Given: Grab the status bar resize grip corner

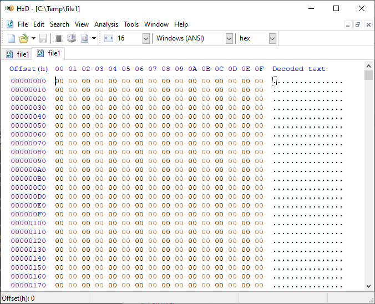Looking at the screenshot, I should (372, 301).
